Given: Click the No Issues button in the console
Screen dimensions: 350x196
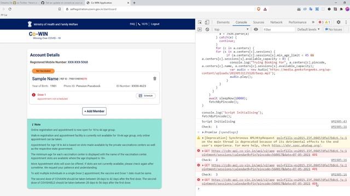Looking at the screenshot, I should pos(334,29).
